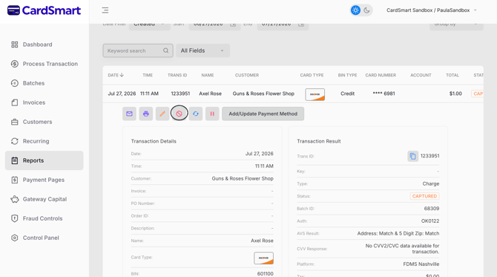Viewport: 497px width, 277px height.
Task: Click the CardSmart logo
Action: (x=44, y=10)
